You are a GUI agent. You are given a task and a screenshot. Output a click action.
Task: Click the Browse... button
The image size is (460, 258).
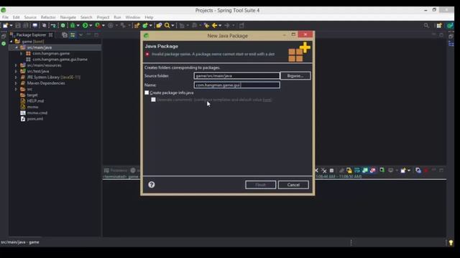(295, 76)
